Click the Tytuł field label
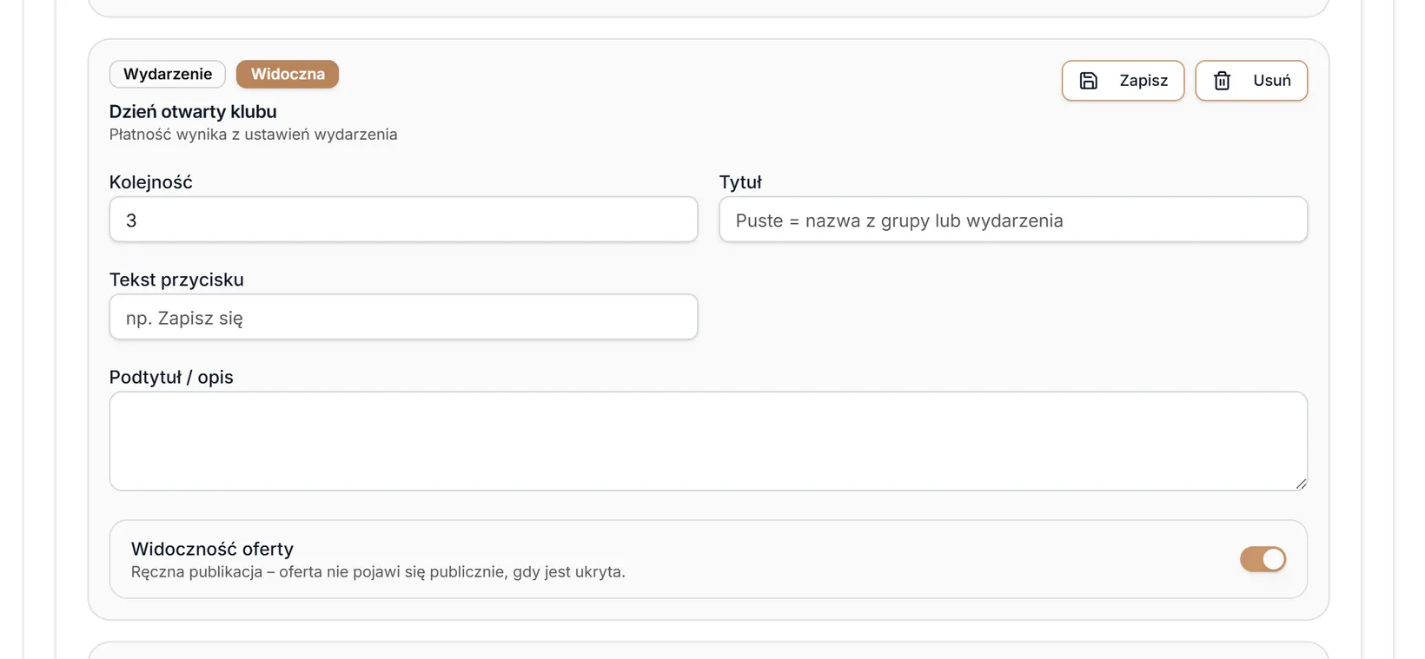Viewport: 1425px width, 659px height. [740, 182]
